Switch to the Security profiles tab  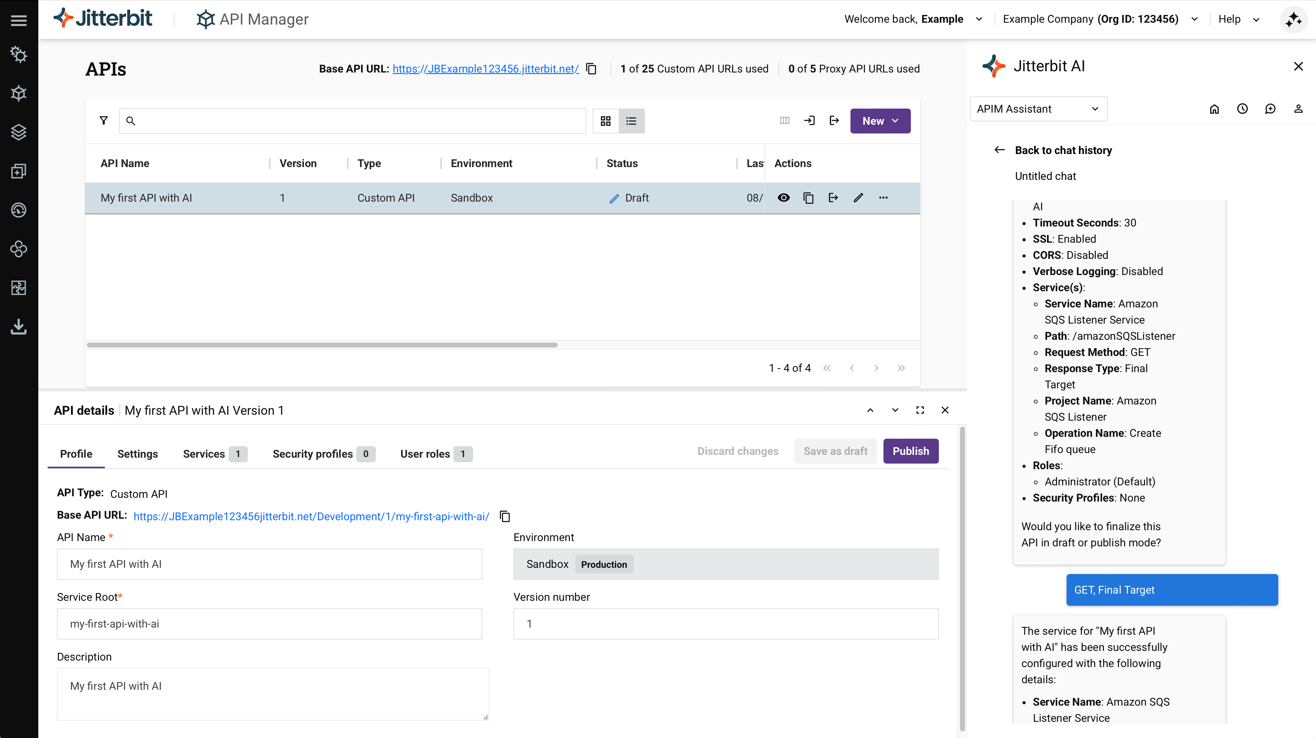coord(313,454)
